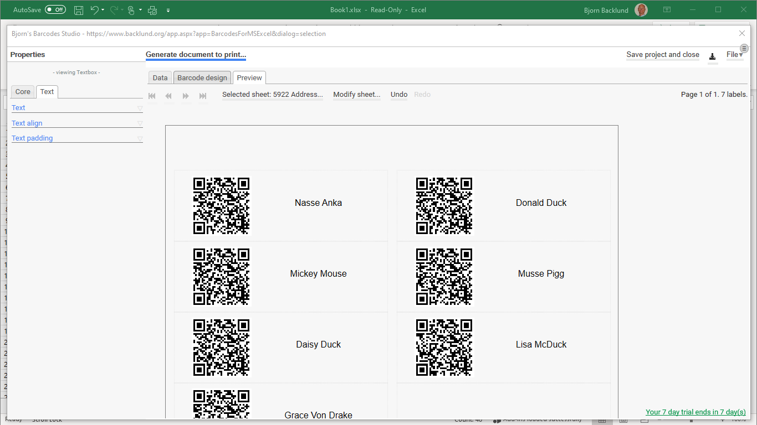Click the Properties panel heading
This screenshot has width=757, height=425.
[28, 55]
